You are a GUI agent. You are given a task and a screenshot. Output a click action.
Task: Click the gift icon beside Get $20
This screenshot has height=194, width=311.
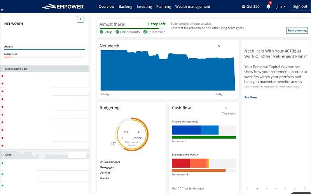[244, 7]
